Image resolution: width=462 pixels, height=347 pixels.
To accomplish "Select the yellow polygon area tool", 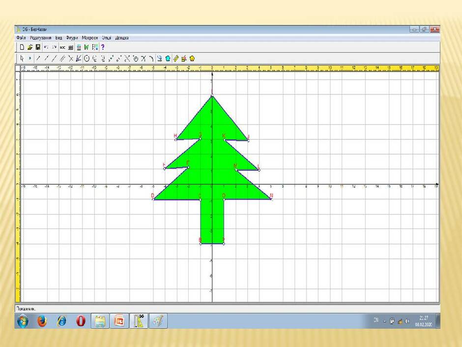I will (x=192, y=59).
